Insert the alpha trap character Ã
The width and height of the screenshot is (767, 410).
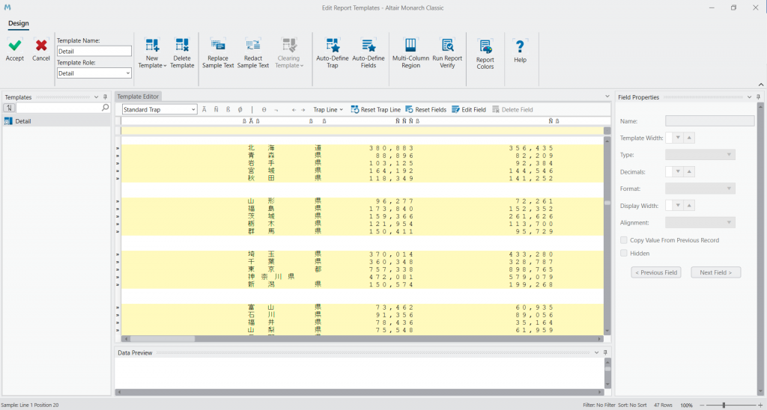pos(204,110)
